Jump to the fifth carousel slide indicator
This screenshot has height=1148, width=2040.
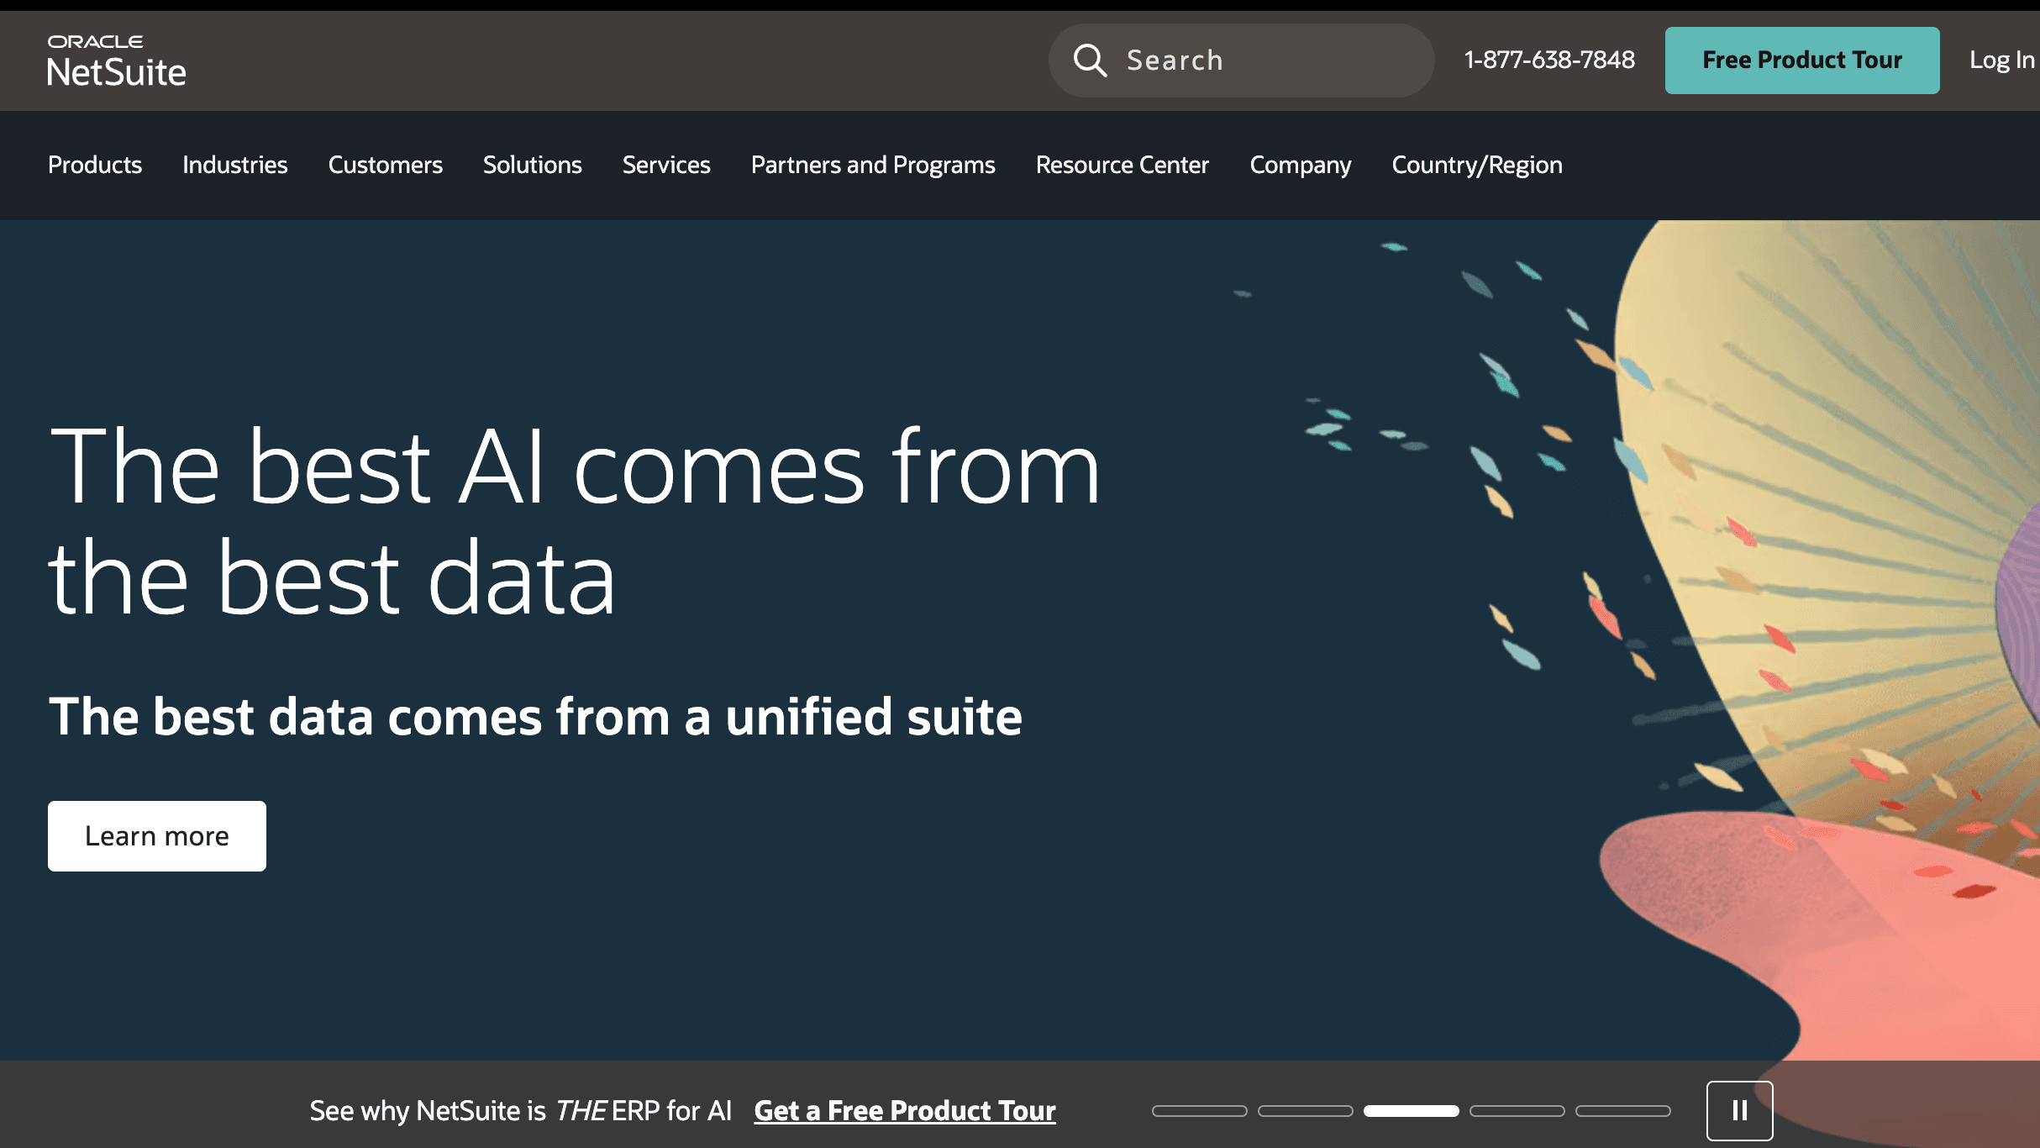pyautogui.click(x=1623, y=1111)
